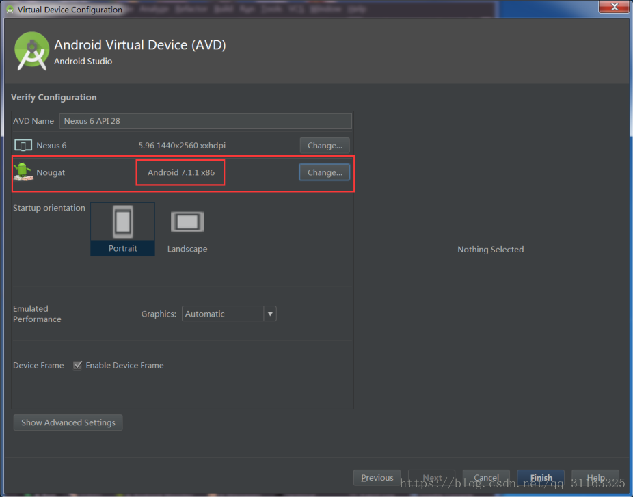Viewport: 633px width, 497px height.
Task: Select Landscape startup orientation
Action: click(x=187, y=231)
